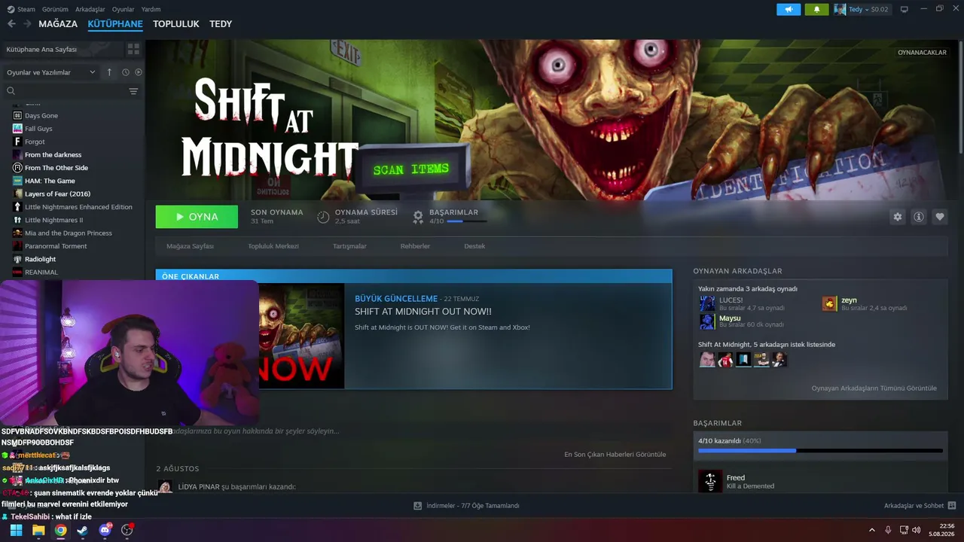The height and width of the screenshot is (542, 964).
Task: Open the Rehberler tab
Action: tap(415, 246)
